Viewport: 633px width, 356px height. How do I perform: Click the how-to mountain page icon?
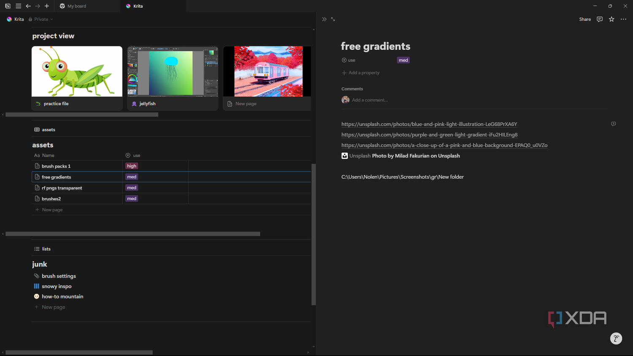coord(37,297)
